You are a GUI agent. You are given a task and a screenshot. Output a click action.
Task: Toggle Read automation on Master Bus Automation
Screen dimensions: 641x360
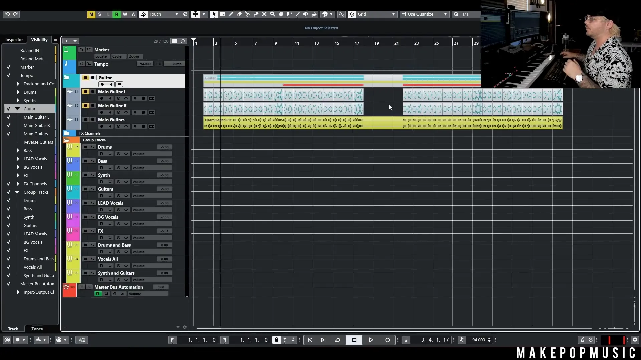[98, 294]
